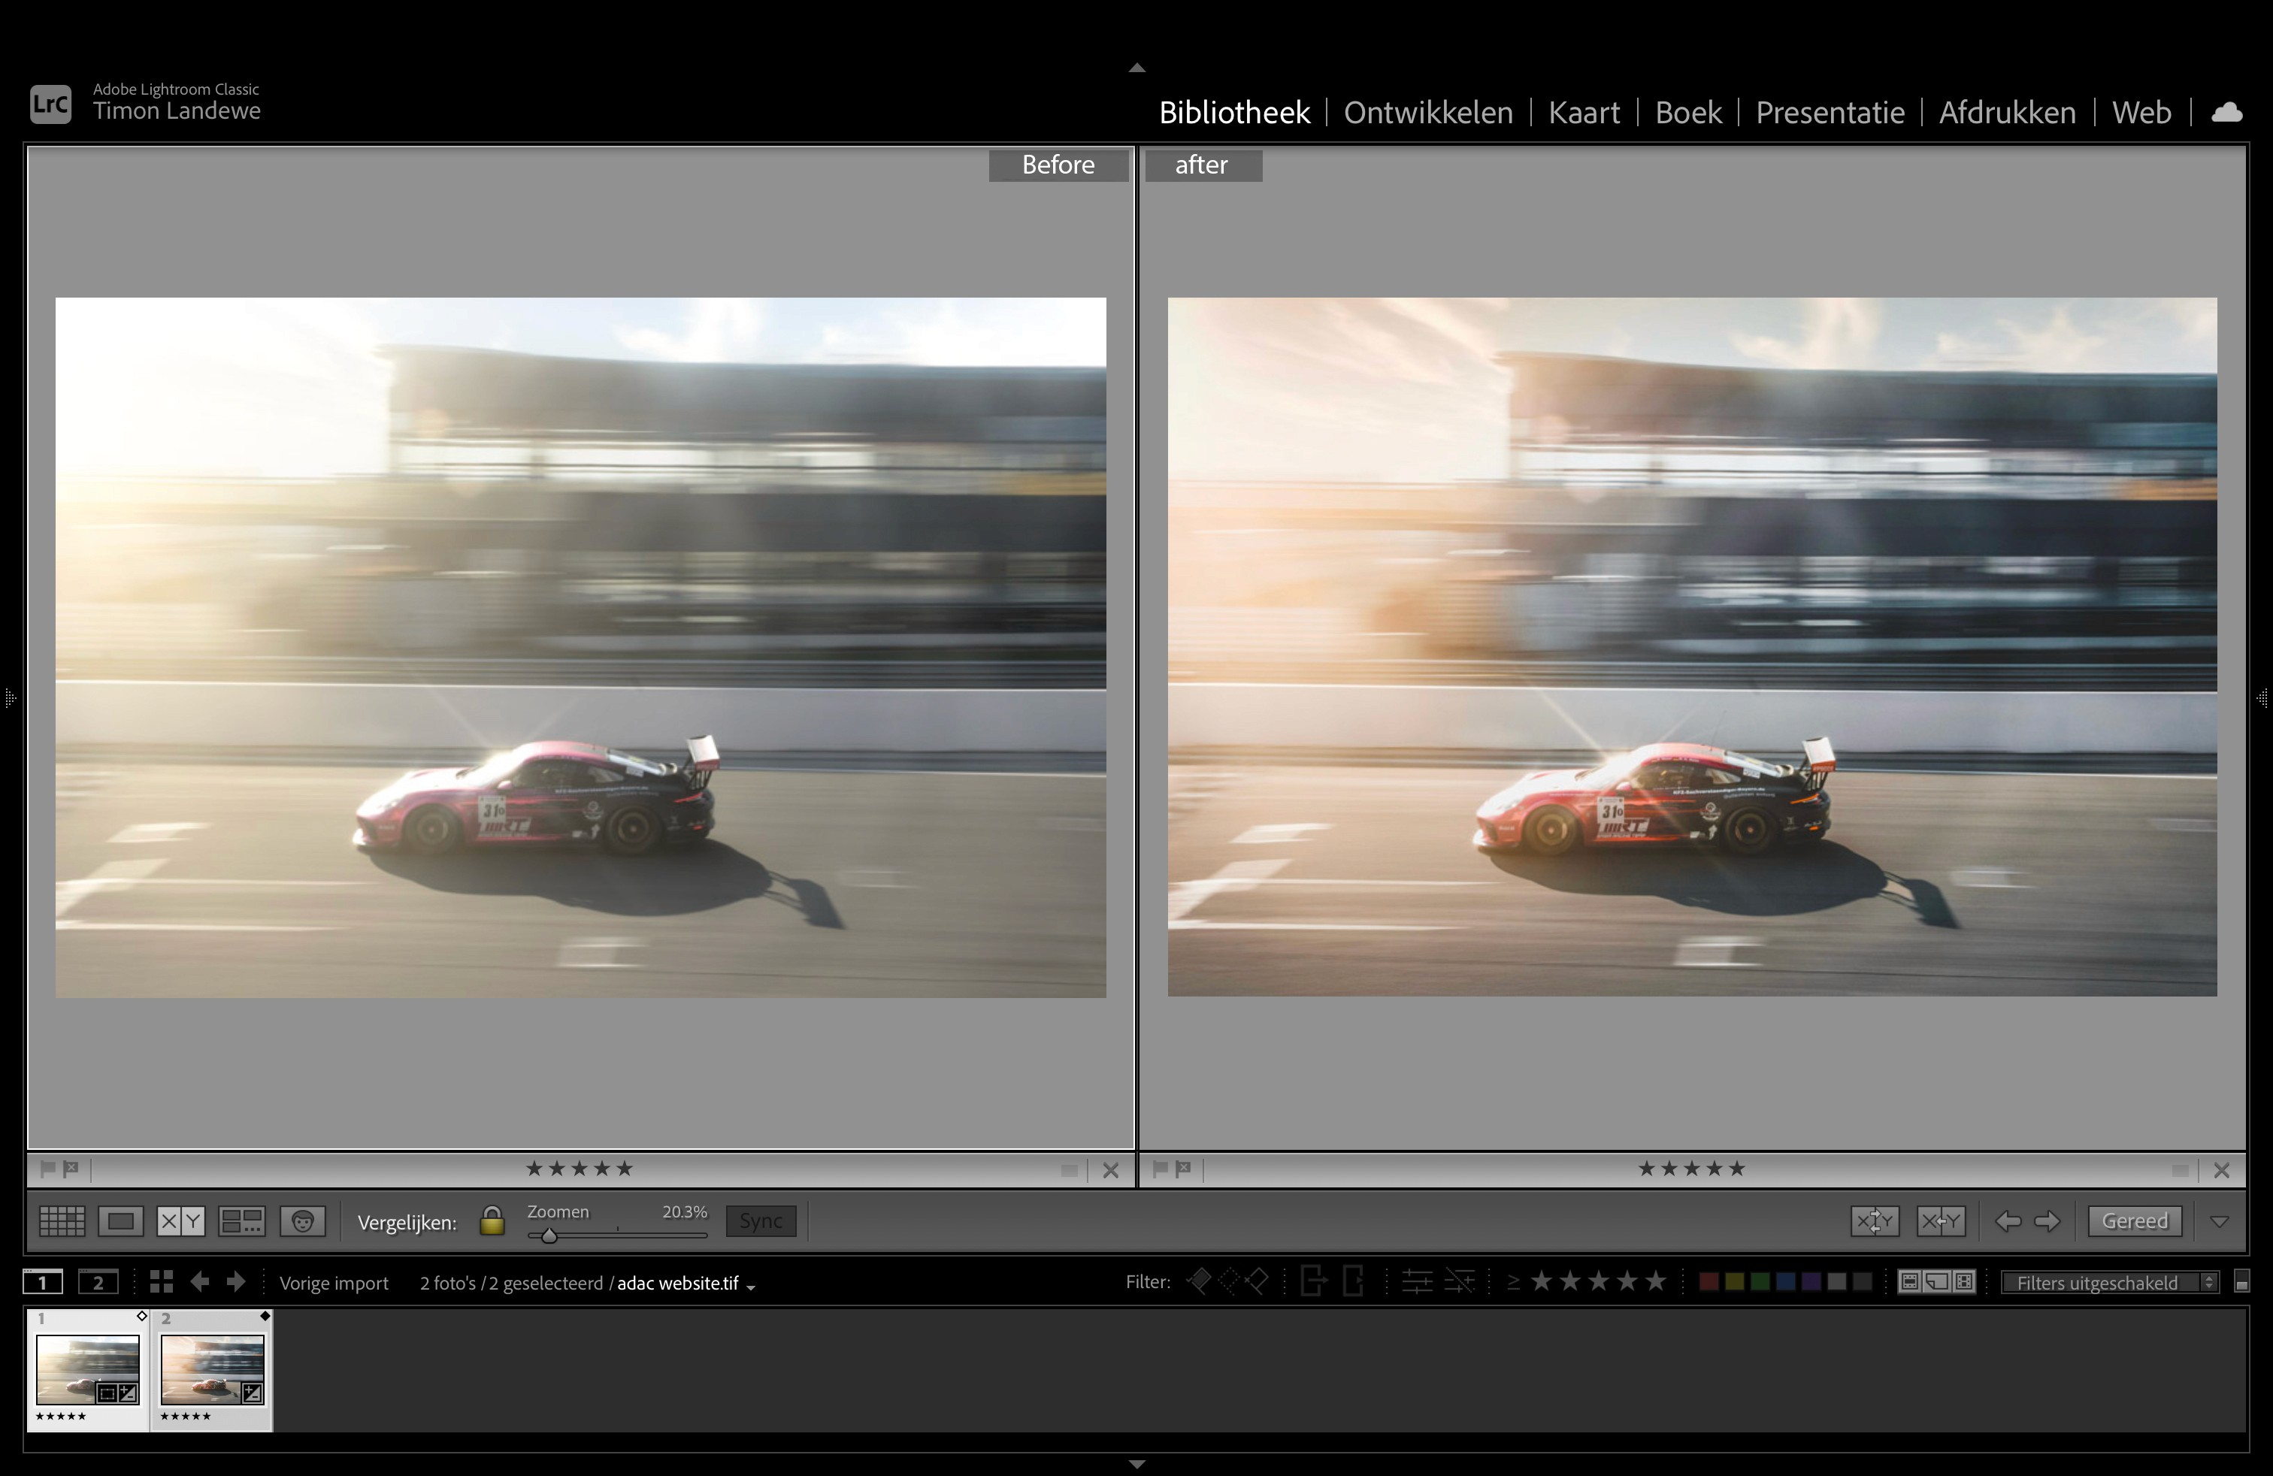Click Make Select X←Y icon
Screen dimensions: 2273x1476
(x=1941, y=1221)
